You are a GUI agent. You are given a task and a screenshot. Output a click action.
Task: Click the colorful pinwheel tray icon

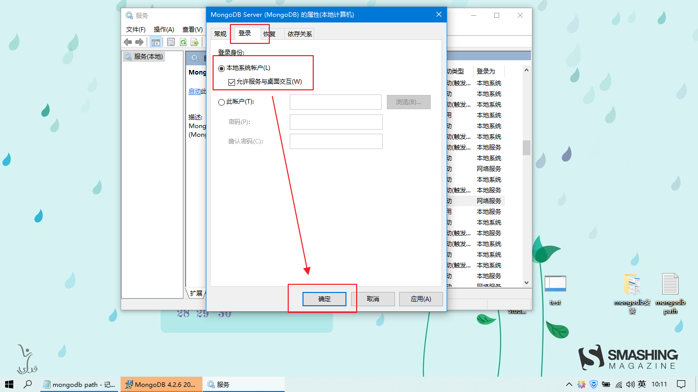coord(581,384)
